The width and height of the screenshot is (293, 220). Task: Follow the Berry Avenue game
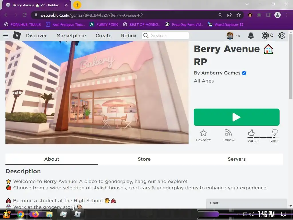coord(228,136)
